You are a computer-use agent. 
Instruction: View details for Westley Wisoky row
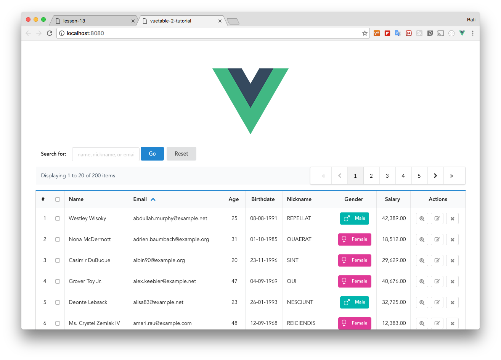[422, 219]
